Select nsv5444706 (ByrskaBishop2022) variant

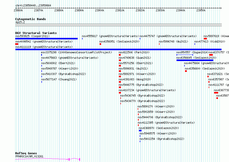pyautogui.click(x=160, y=117)
